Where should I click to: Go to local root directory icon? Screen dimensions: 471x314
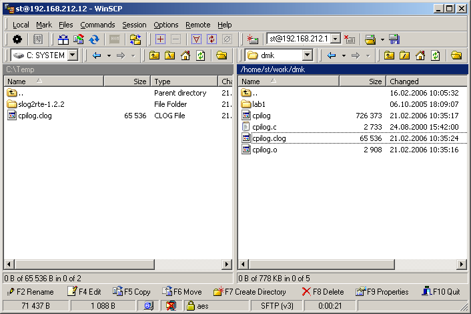pos(170,55)
